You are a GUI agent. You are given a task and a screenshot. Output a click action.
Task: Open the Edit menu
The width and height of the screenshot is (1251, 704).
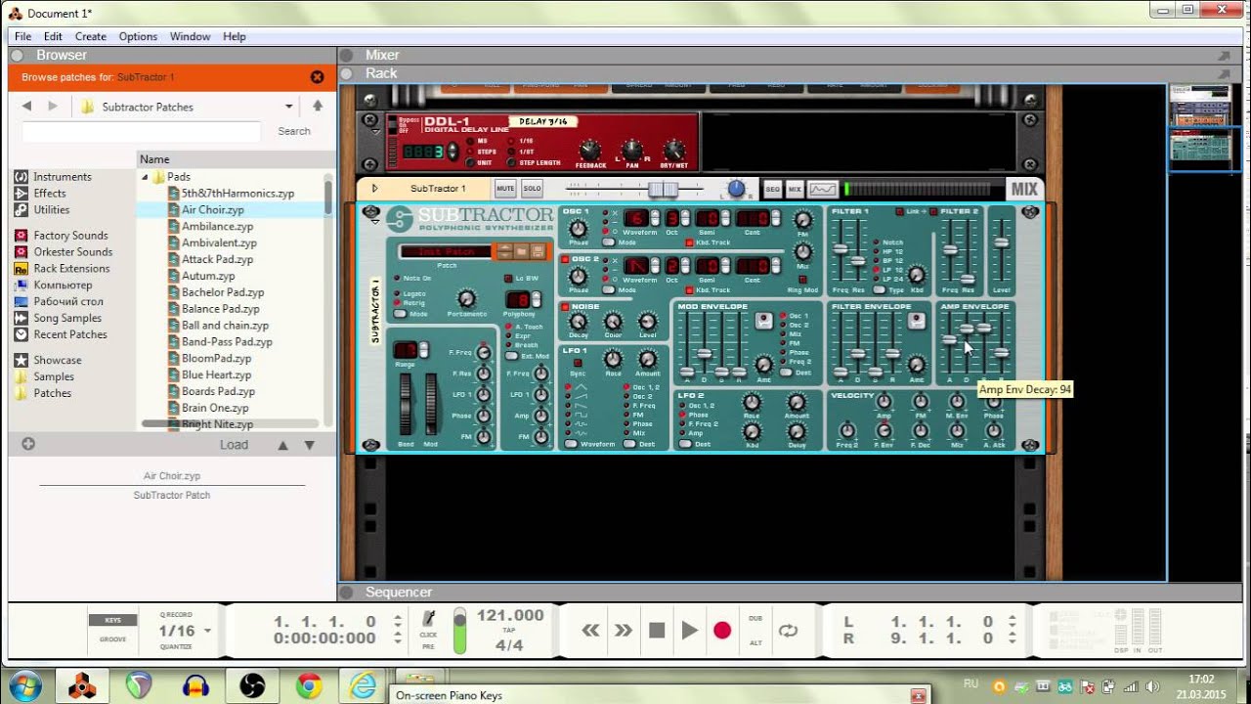click(53, 36)
